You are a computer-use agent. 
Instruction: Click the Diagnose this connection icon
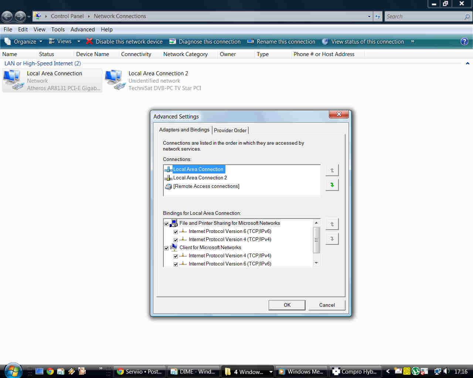point(173,41)
